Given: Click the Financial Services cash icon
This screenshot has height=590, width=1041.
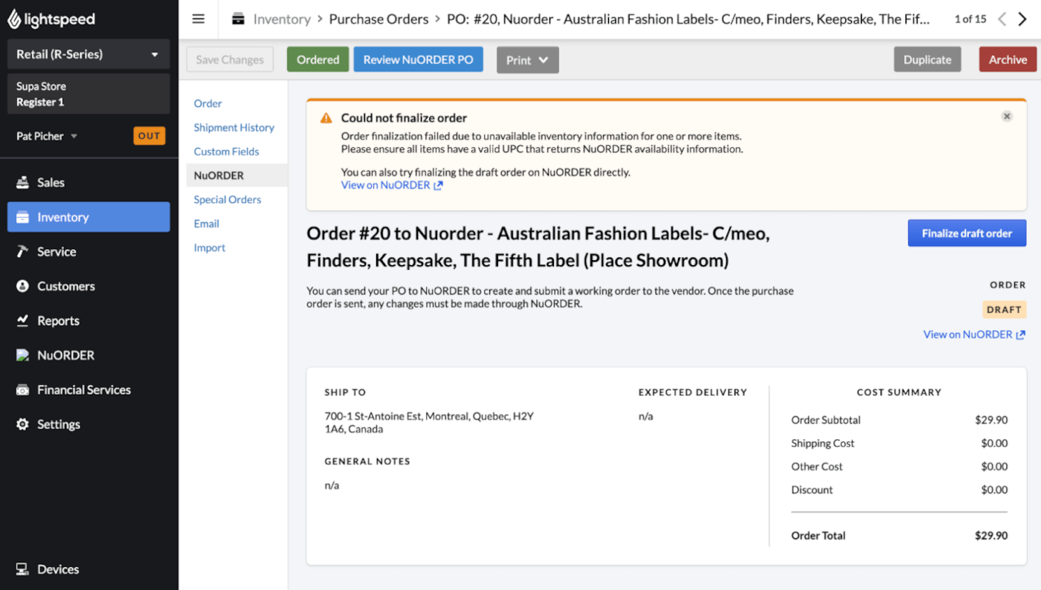Looking at the screenshot, I should click(23, 389).
